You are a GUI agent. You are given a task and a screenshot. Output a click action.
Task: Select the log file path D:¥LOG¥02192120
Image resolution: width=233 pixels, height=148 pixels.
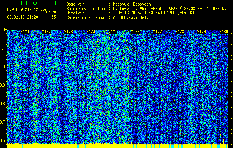[x=25, y=10]
